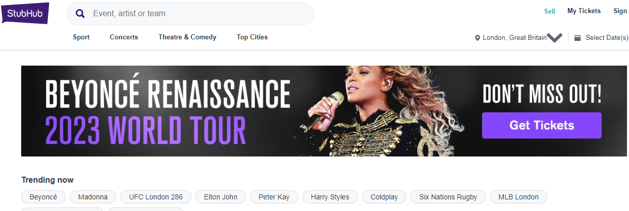This screenshot has width=629, height=211.
Task: Choose the UFC London 286 chip
Action: click(x=155, y=197)
